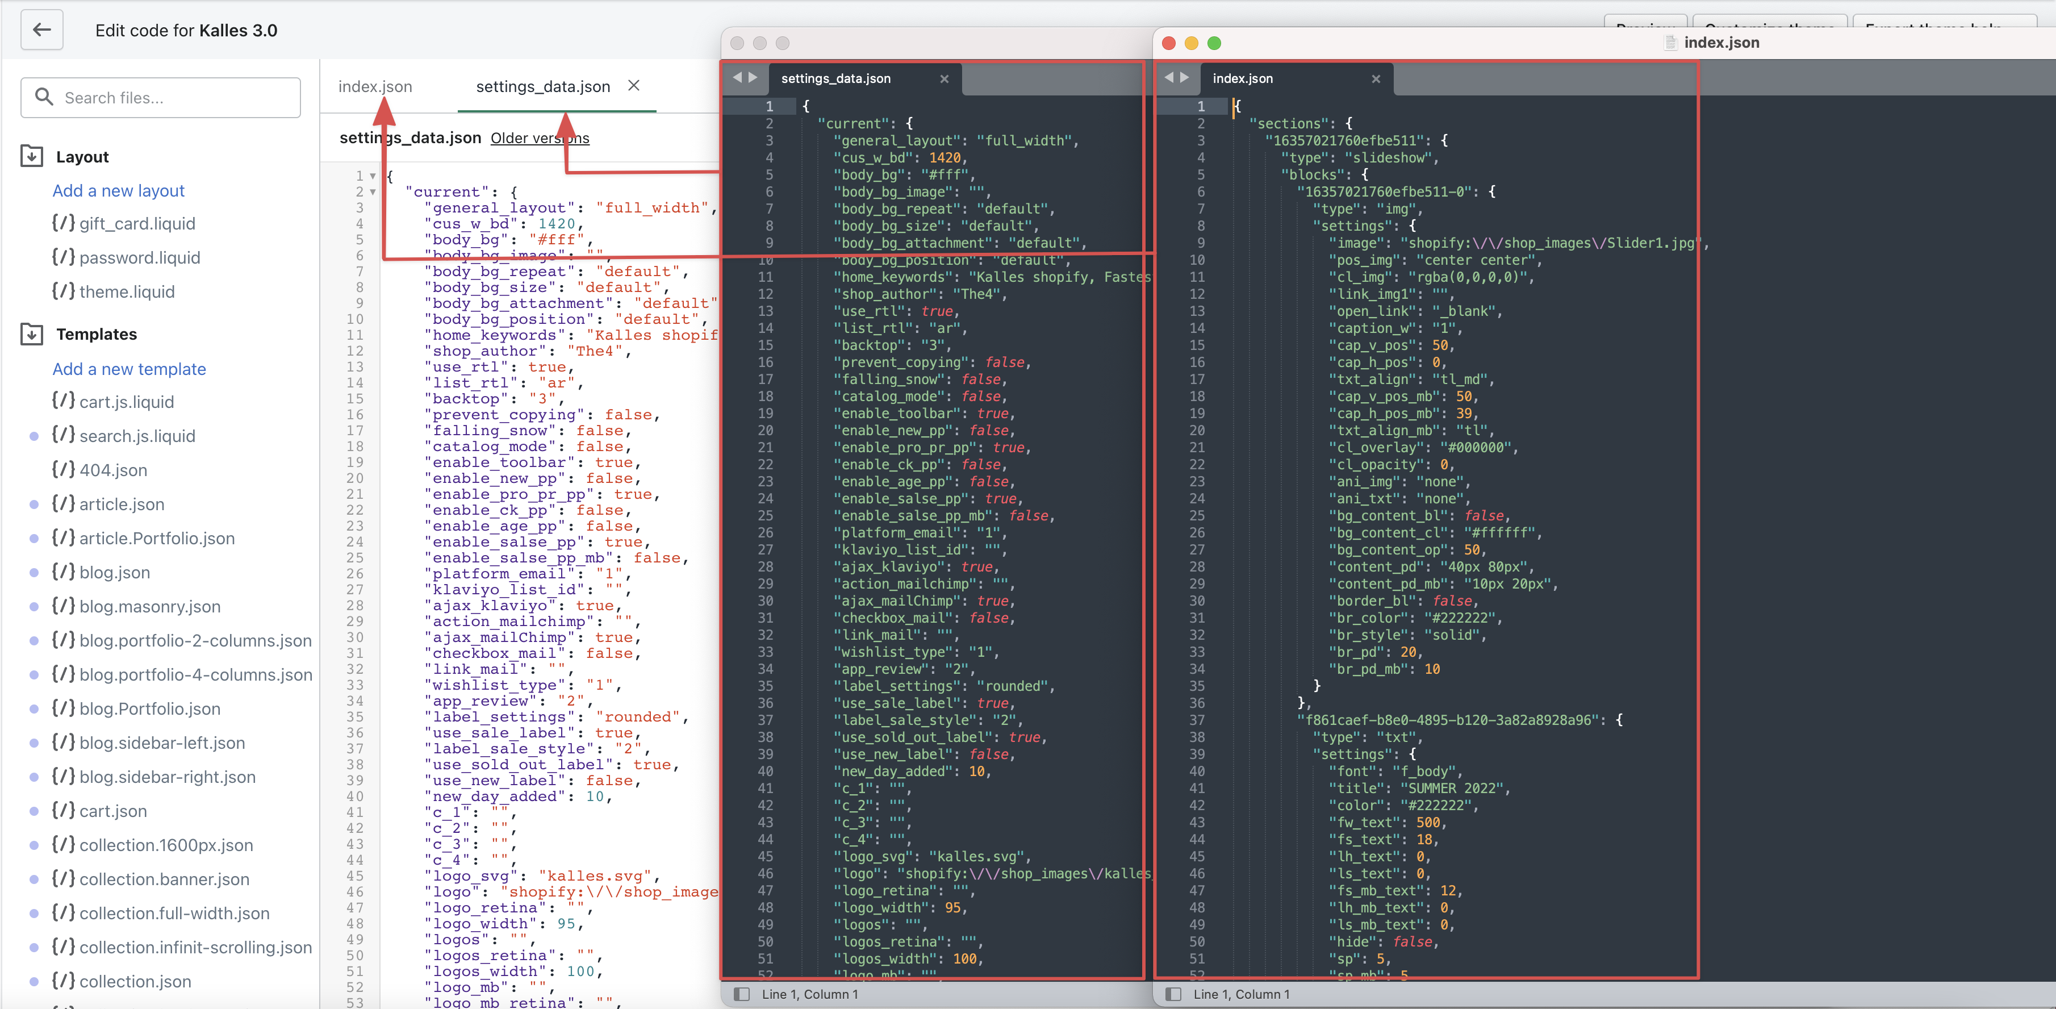Click the code icon next to theme.liquid

[64, 291]
